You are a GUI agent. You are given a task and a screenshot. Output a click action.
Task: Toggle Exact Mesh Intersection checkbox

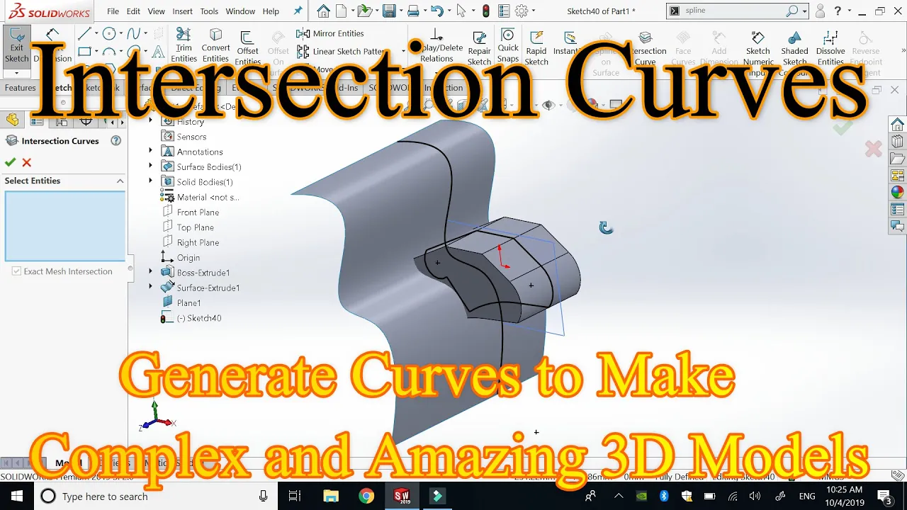pos(16,271)
